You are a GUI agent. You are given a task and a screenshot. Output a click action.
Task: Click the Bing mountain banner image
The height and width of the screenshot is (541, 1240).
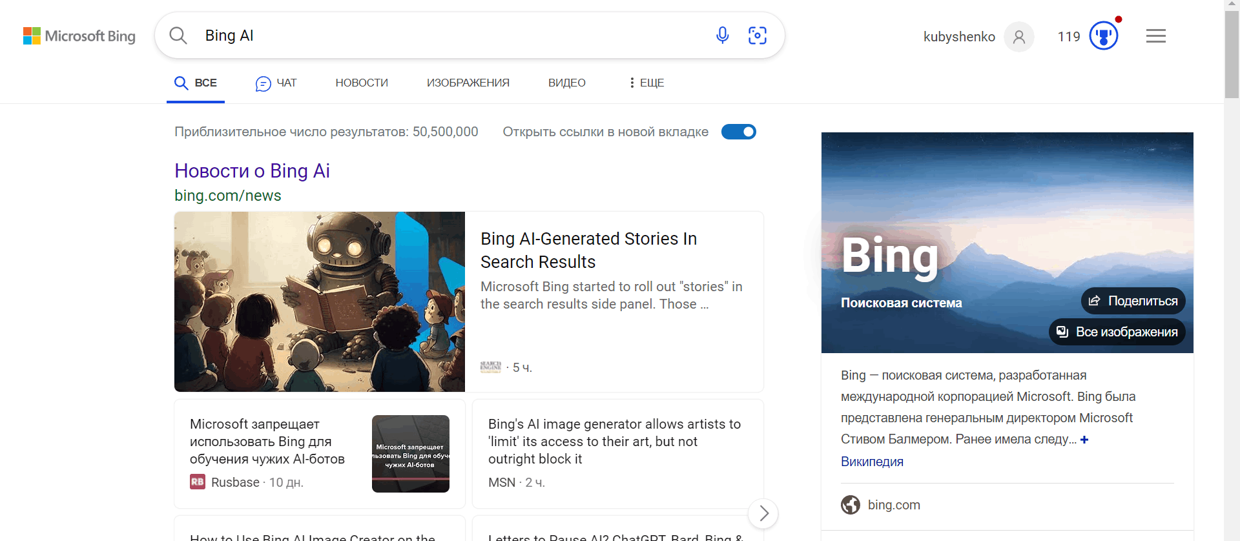(x=1008, y=243)
